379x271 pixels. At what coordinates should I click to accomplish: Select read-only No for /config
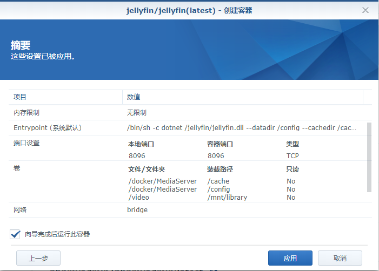click(x=291, y=189)
